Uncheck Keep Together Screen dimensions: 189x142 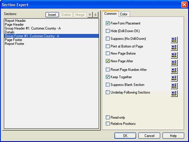pos(108,77)
